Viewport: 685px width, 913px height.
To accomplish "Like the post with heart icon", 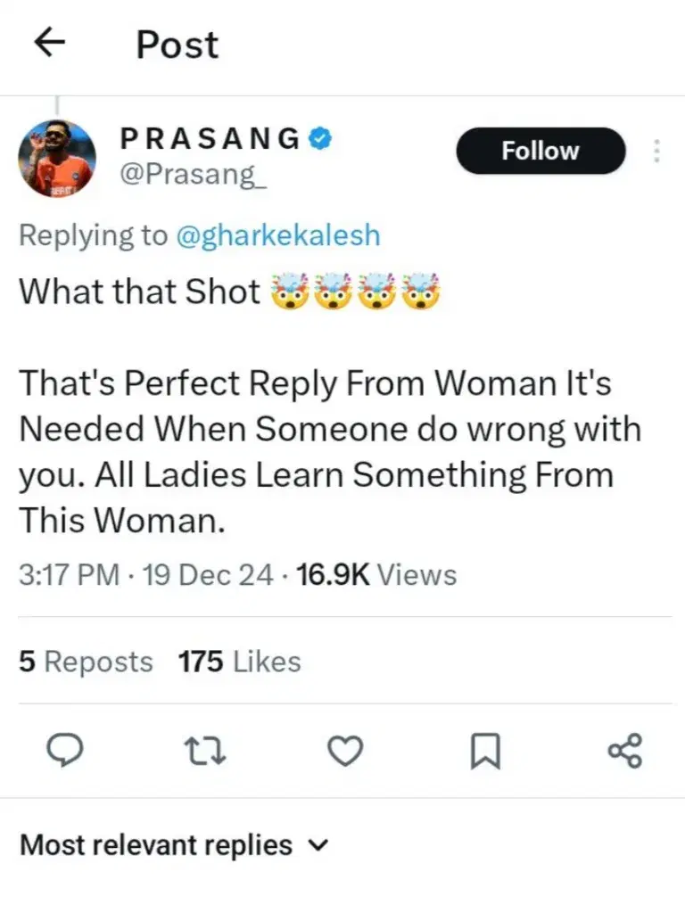I will coord(345,751).
